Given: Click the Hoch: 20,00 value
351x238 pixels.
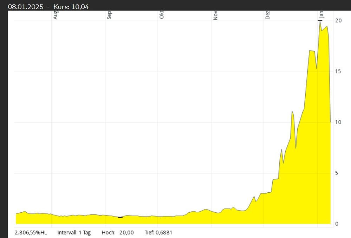Looking at the screenshot, I should 118,233.
